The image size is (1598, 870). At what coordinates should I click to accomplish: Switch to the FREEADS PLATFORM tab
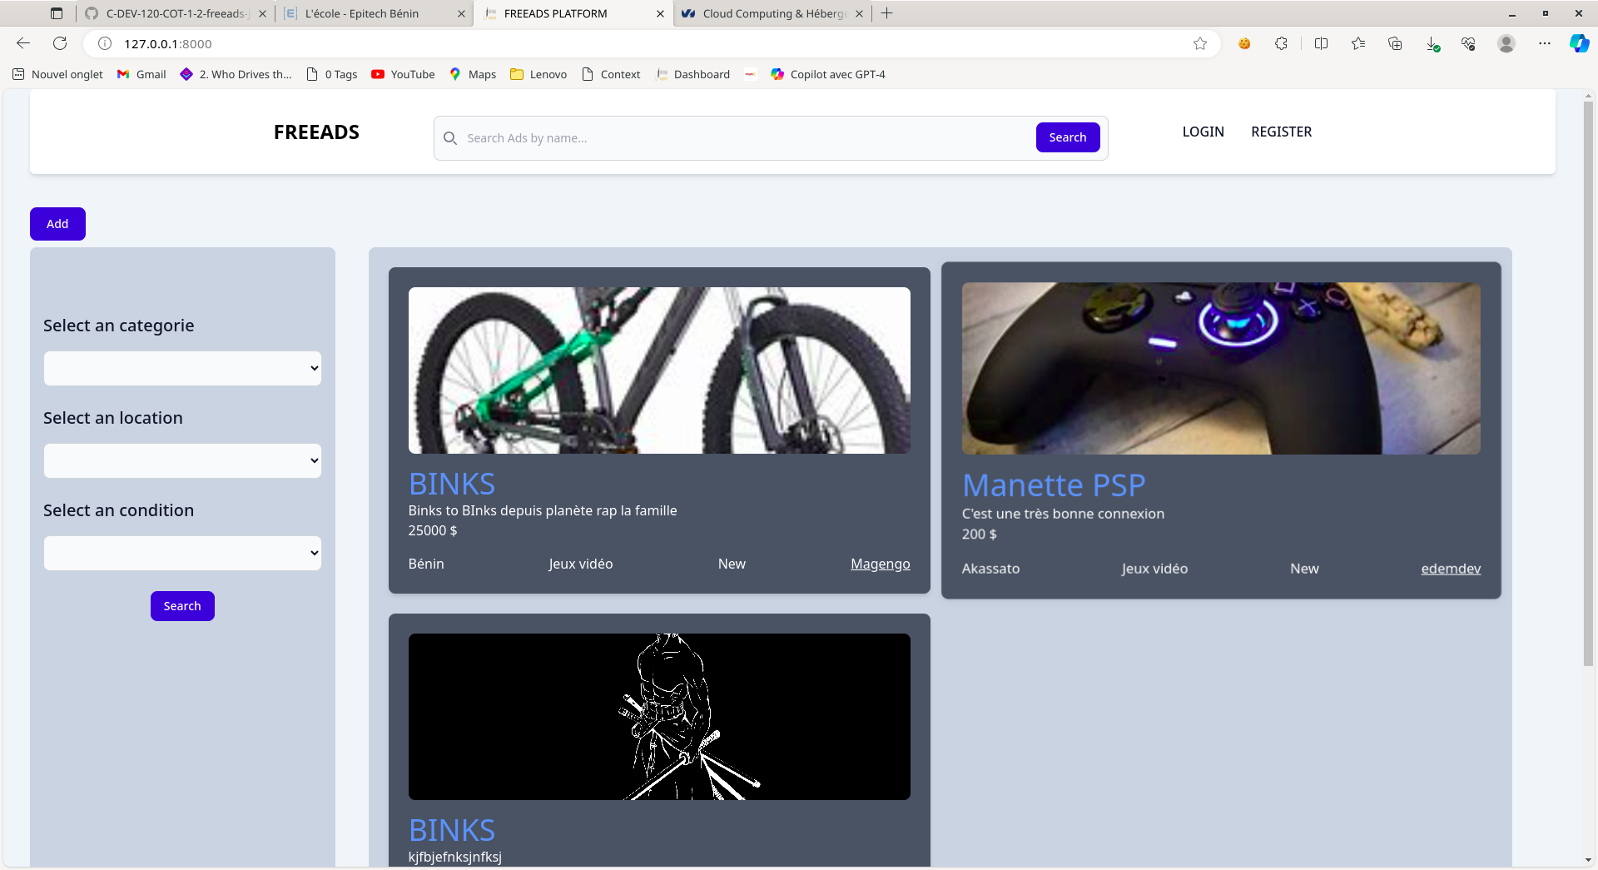554,13
